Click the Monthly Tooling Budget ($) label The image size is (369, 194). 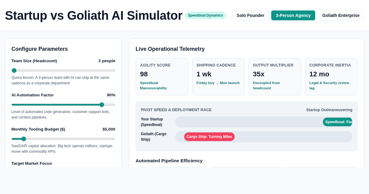pos(38,129)
